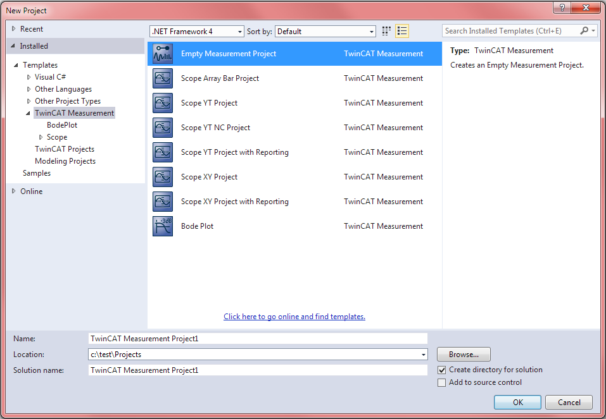Select BodePlot in the templates tree

pos(62,125)
